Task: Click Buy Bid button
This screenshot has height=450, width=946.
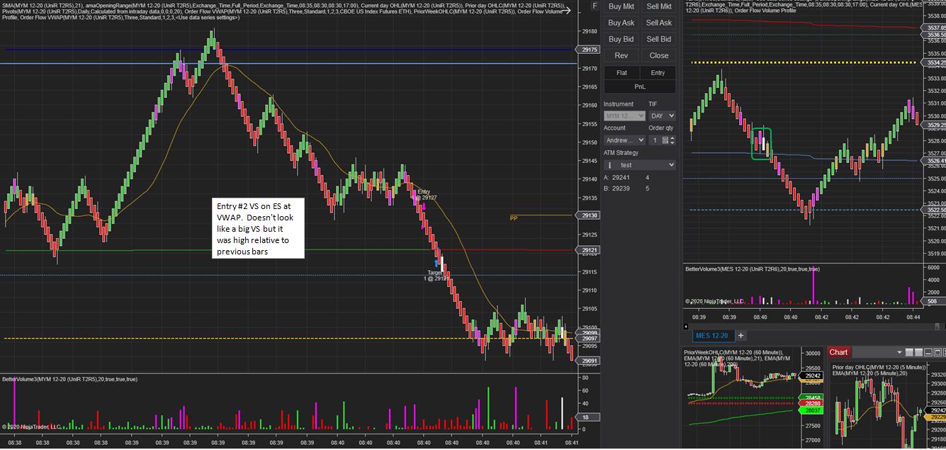Action: point(621,39)
